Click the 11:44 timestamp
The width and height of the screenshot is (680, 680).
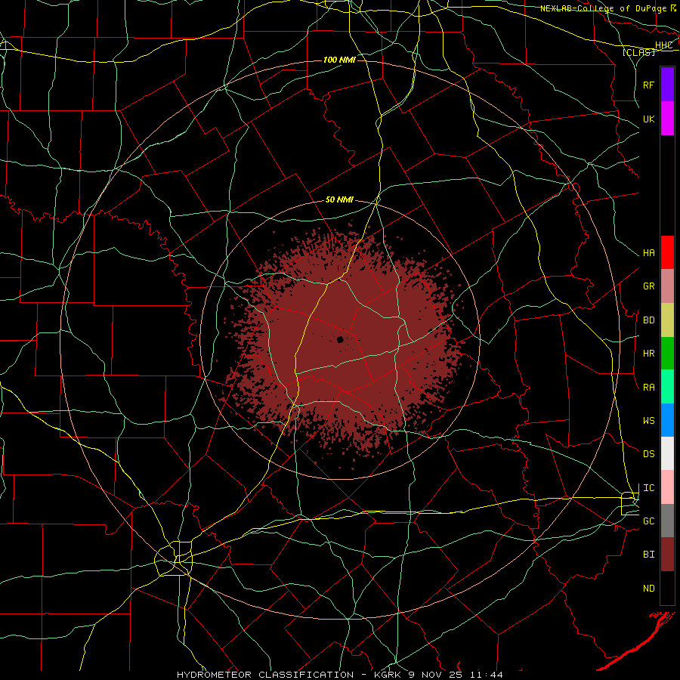487,675
